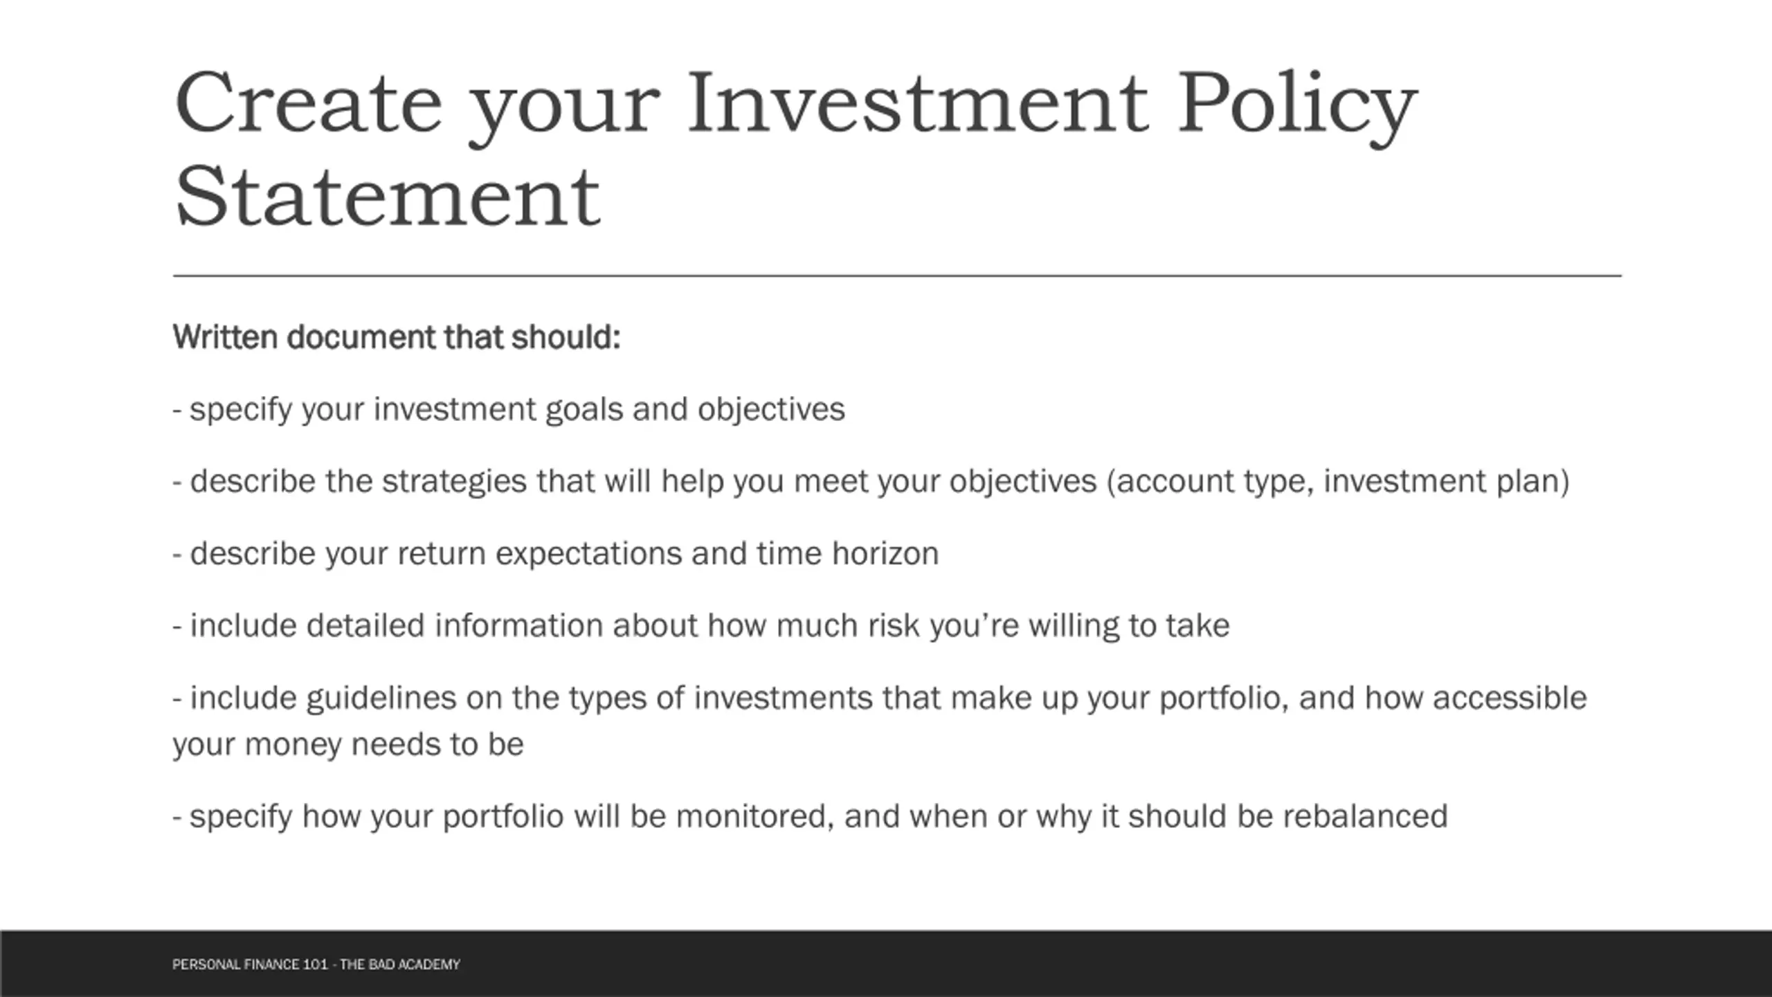The image size is (1772, 997).
Task: Click the '(account type, investment plan)' parenthetical
Action: (1339, 482)
